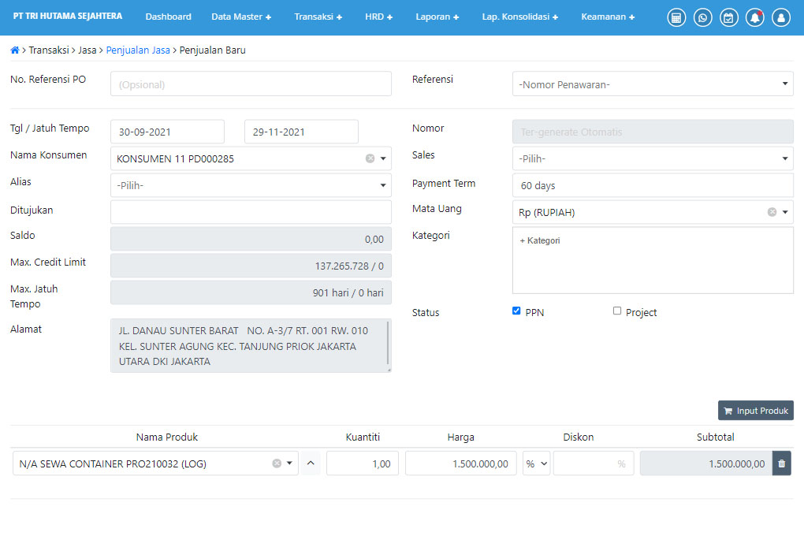Expand HRD menu

[379, 17]
